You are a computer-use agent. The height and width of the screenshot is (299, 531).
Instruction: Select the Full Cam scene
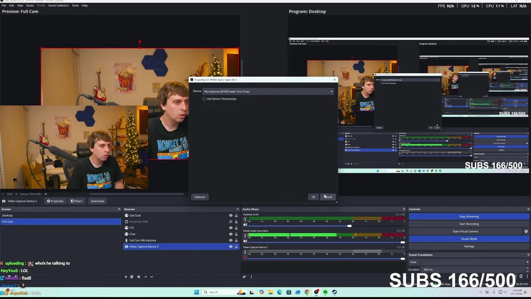tap(61, 222)
